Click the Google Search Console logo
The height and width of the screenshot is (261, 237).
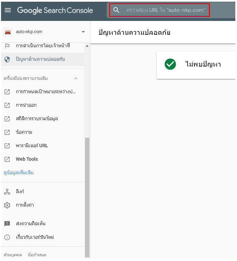click(55, 10)
